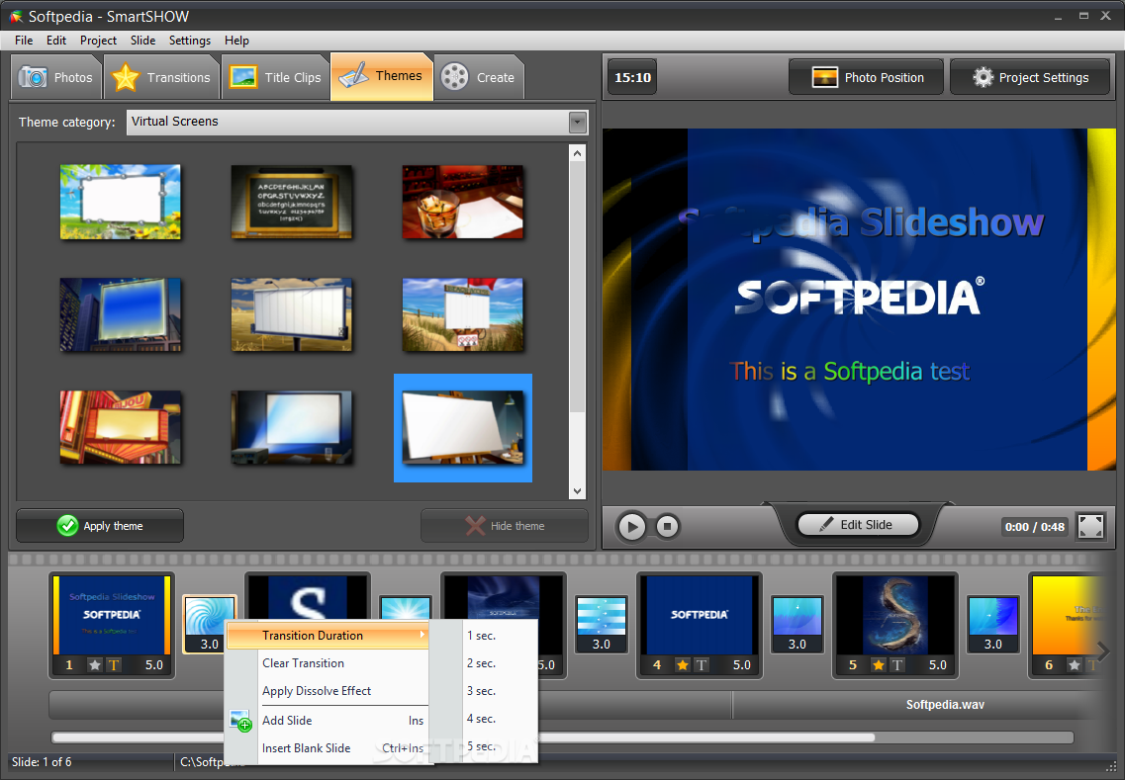Open Photo Position settings
The image size is (1125, 780).
[866, 77]
